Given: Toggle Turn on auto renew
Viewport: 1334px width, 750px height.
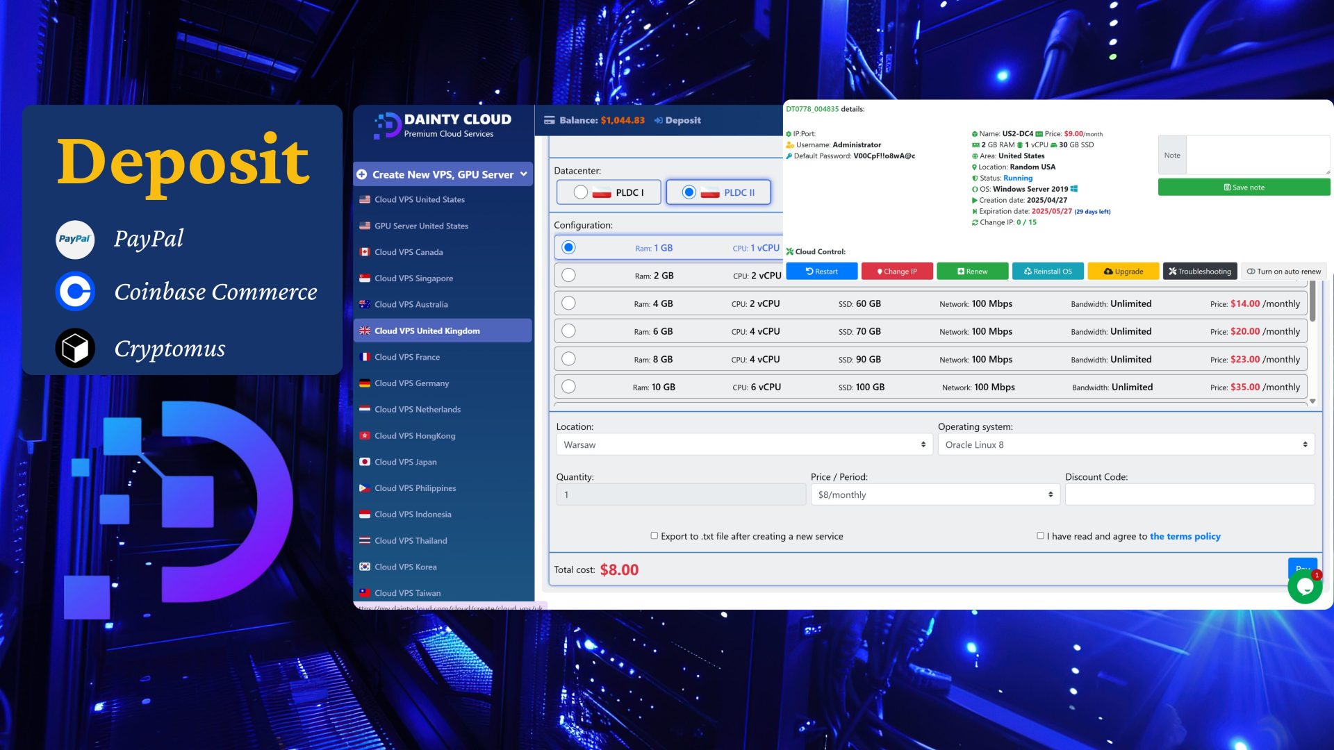Looking at the screenshot, I should (1283, 272).
